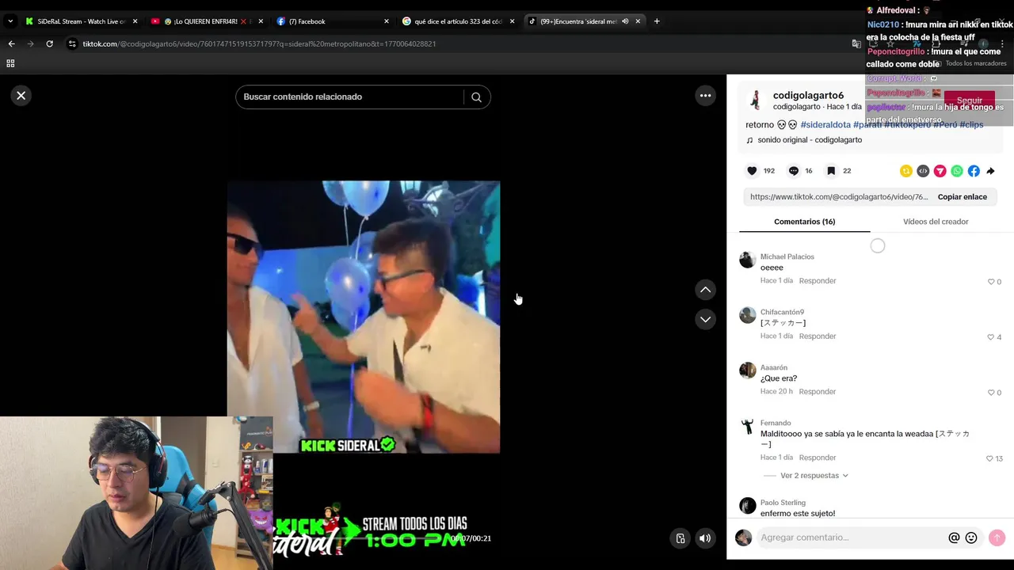
Task: Open Chifacantón9's profile avatar
Action: [x=747, y=316]
